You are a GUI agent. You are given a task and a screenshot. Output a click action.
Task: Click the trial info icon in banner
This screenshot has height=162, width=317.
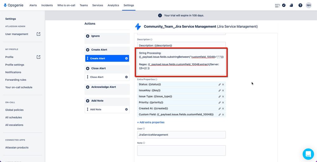pos(160,16)
